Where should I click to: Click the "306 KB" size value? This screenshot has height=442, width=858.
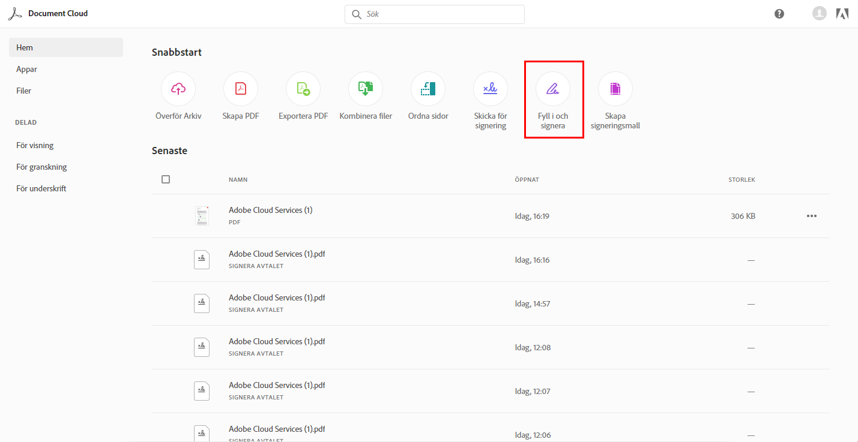pos(743,217)
